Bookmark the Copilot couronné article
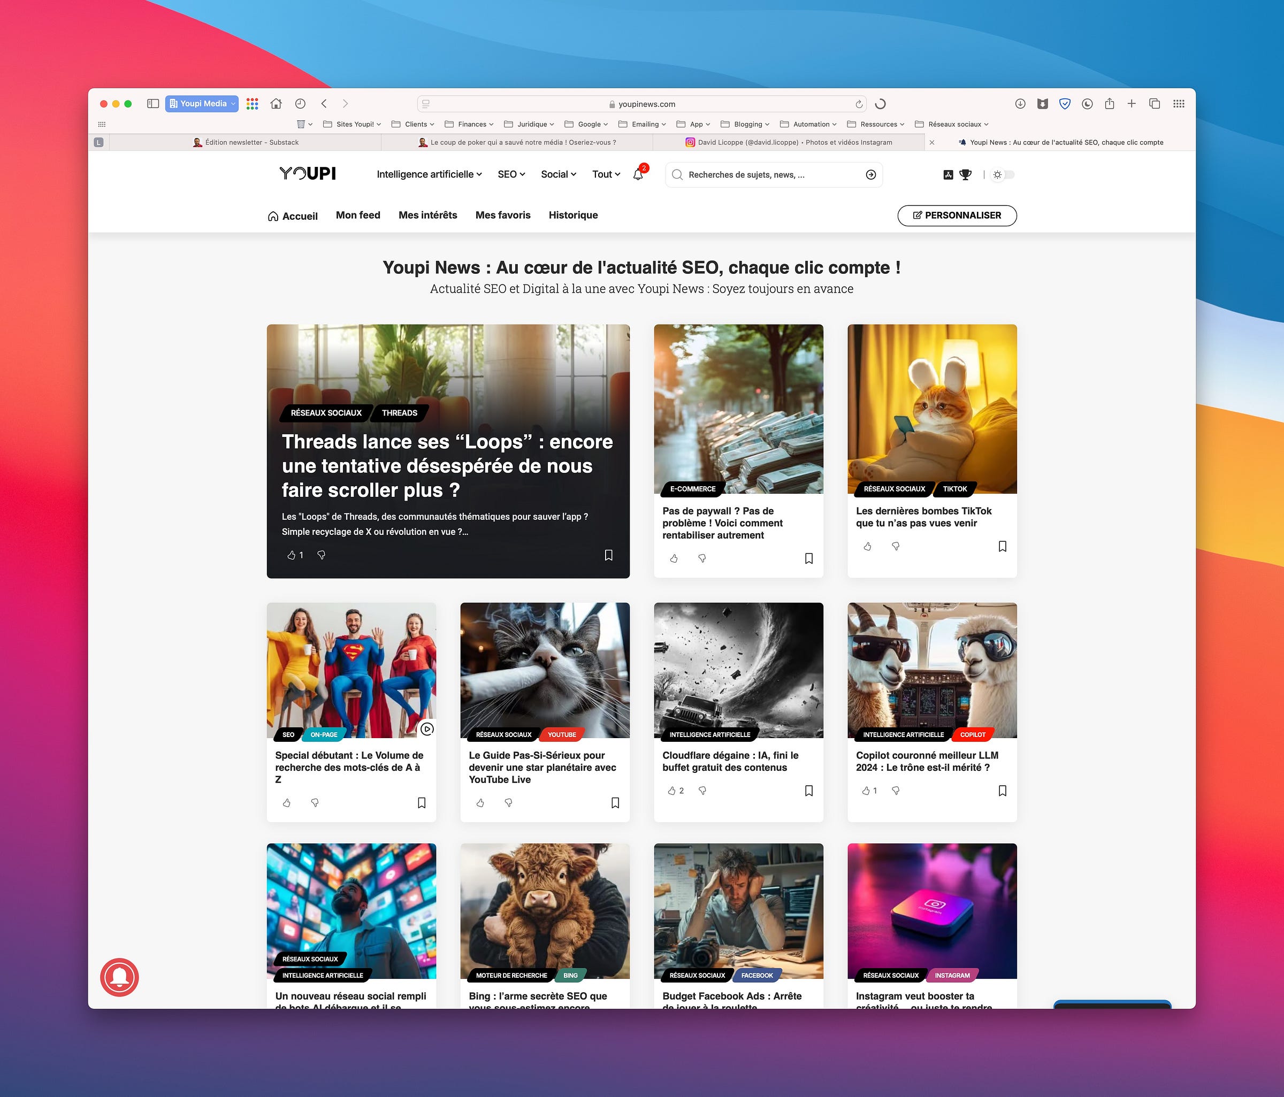1284x1097 pixels. (1002, 791)
